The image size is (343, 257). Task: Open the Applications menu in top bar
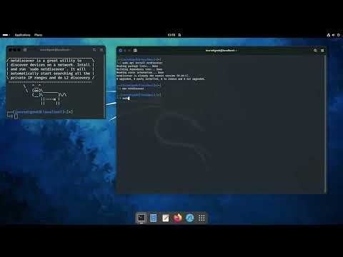click(23, 35)
